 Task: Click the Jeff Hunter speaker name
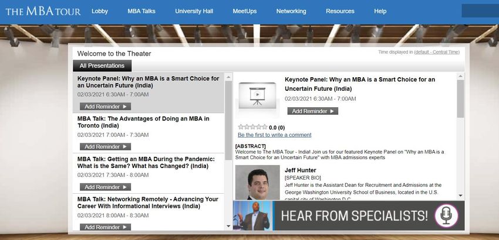click(301, 170)
